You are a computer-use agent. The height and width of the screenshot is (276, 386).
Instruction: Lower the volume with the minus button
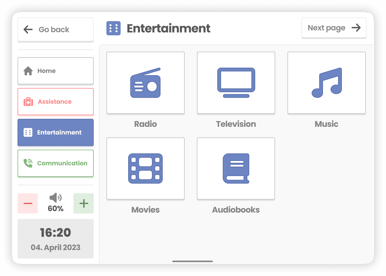[28, 203]
